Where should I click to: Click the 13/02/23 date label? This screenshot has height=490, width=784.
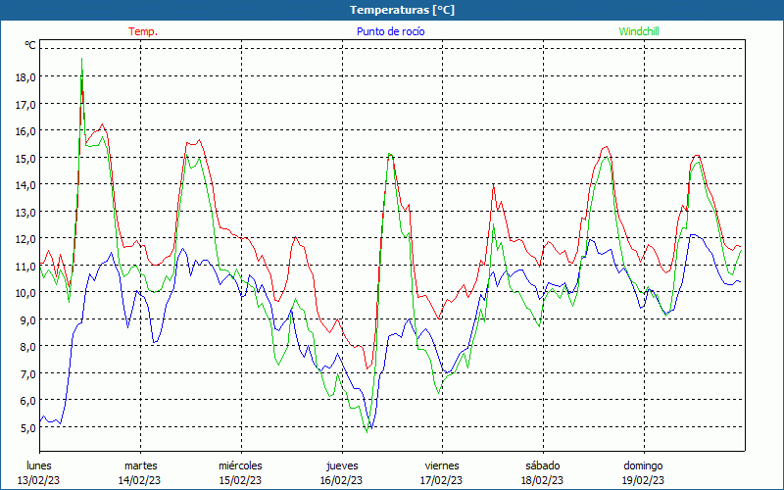pyautogui.click(x=39, y=480)
